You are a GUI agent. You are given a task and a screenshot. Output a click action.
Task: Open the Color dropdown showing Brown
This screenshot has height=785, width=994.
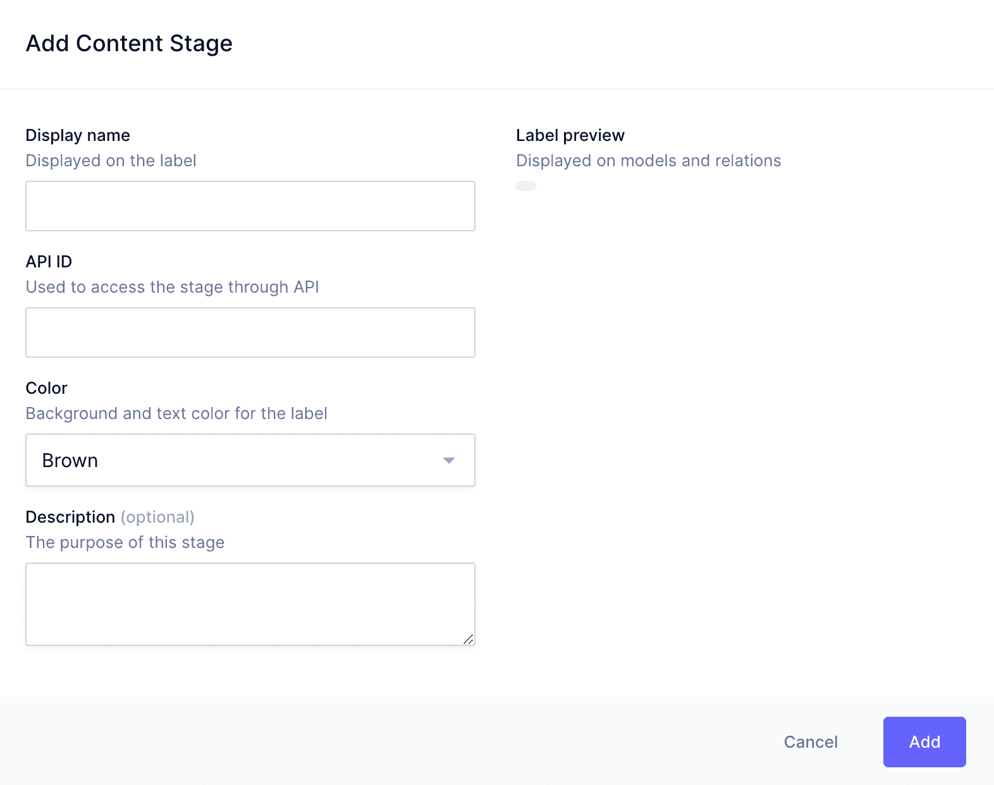(x=250, y=460)
